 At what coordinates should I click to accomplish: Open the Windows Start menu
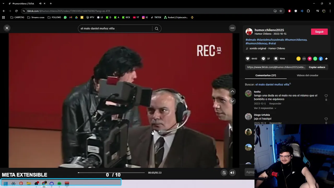click(x=6, y=184)
